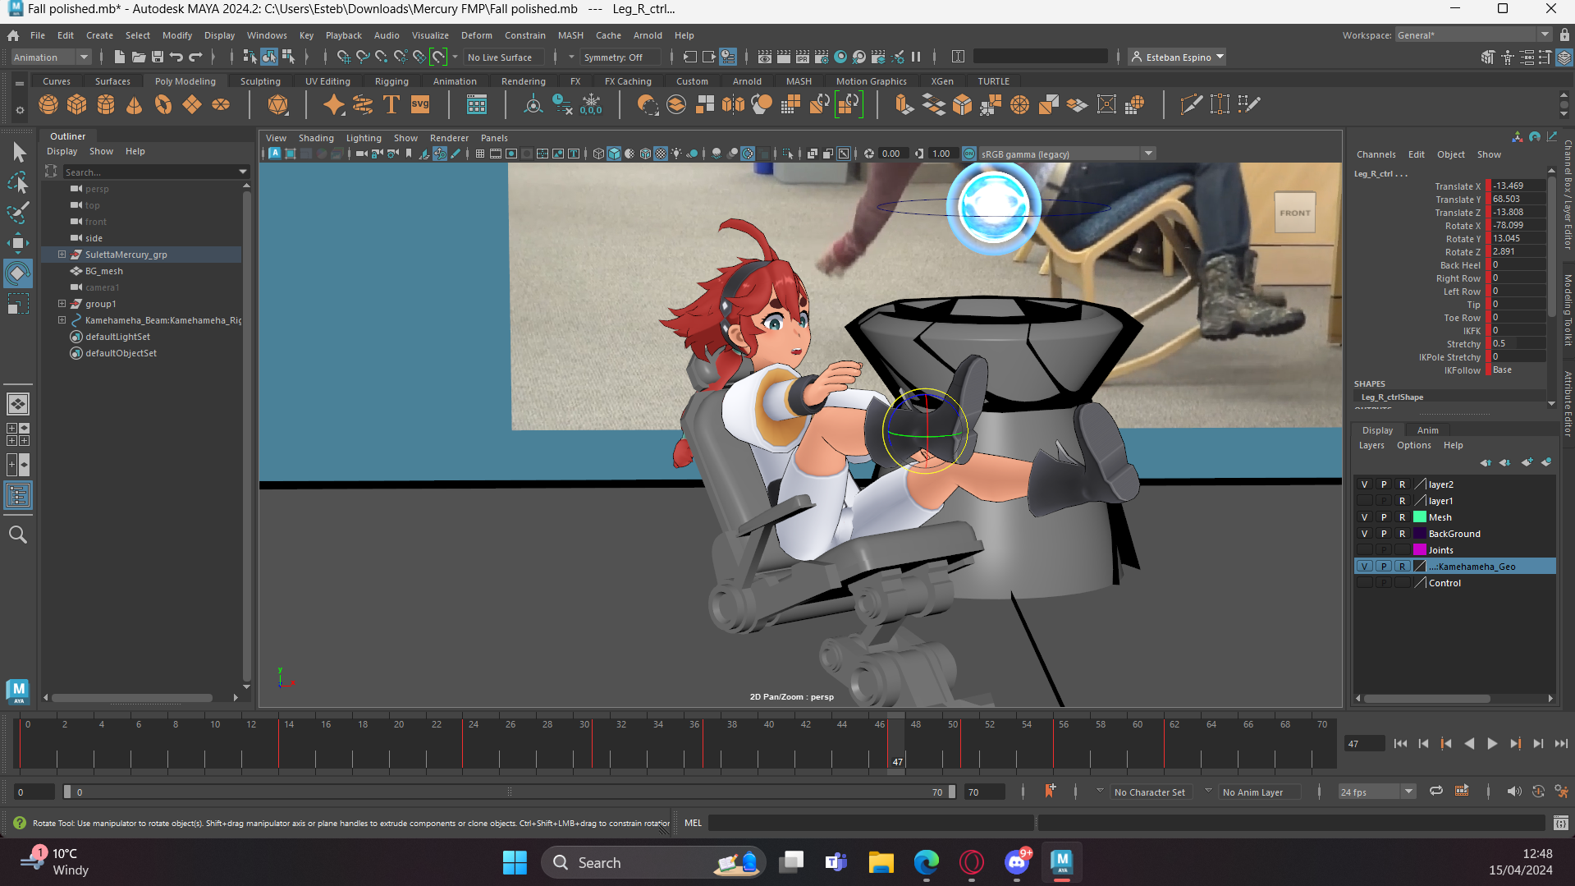Screen dimensions: 1575x886
Task: Toggle visibility box of Joints layer
Action: 1364,550
